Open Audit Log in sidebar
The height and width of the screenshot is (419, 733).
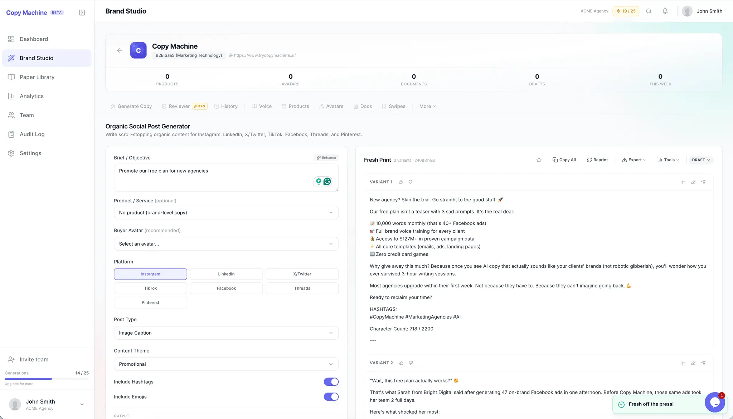(47, 134)
